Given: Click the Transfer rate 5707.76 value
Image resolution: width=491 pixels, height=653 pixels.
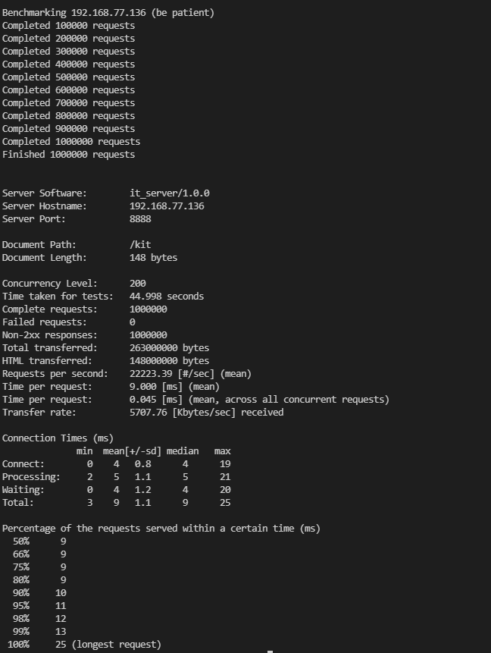Looking at the screenshot, I should pos(148,413).
